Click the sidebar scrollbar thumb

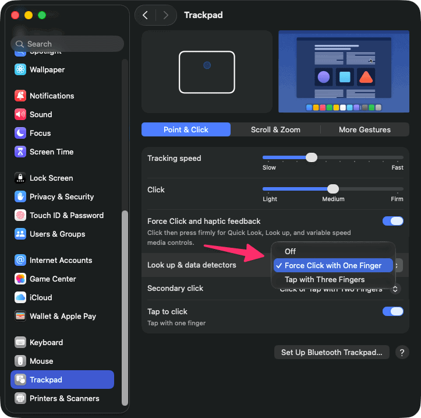tap(125, 308)
